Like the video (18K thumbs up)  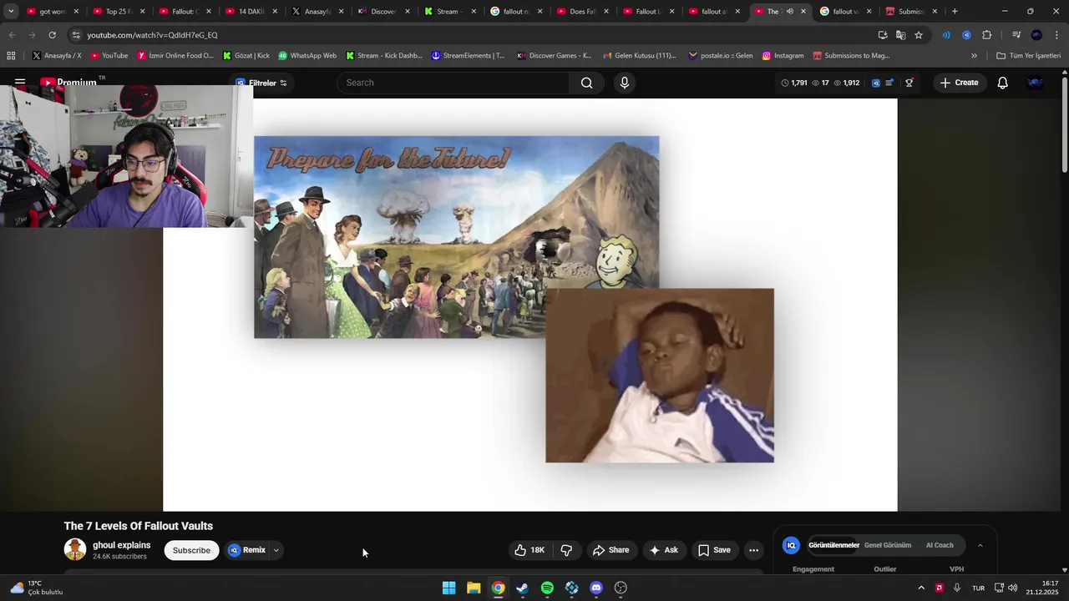click(529, 550)
